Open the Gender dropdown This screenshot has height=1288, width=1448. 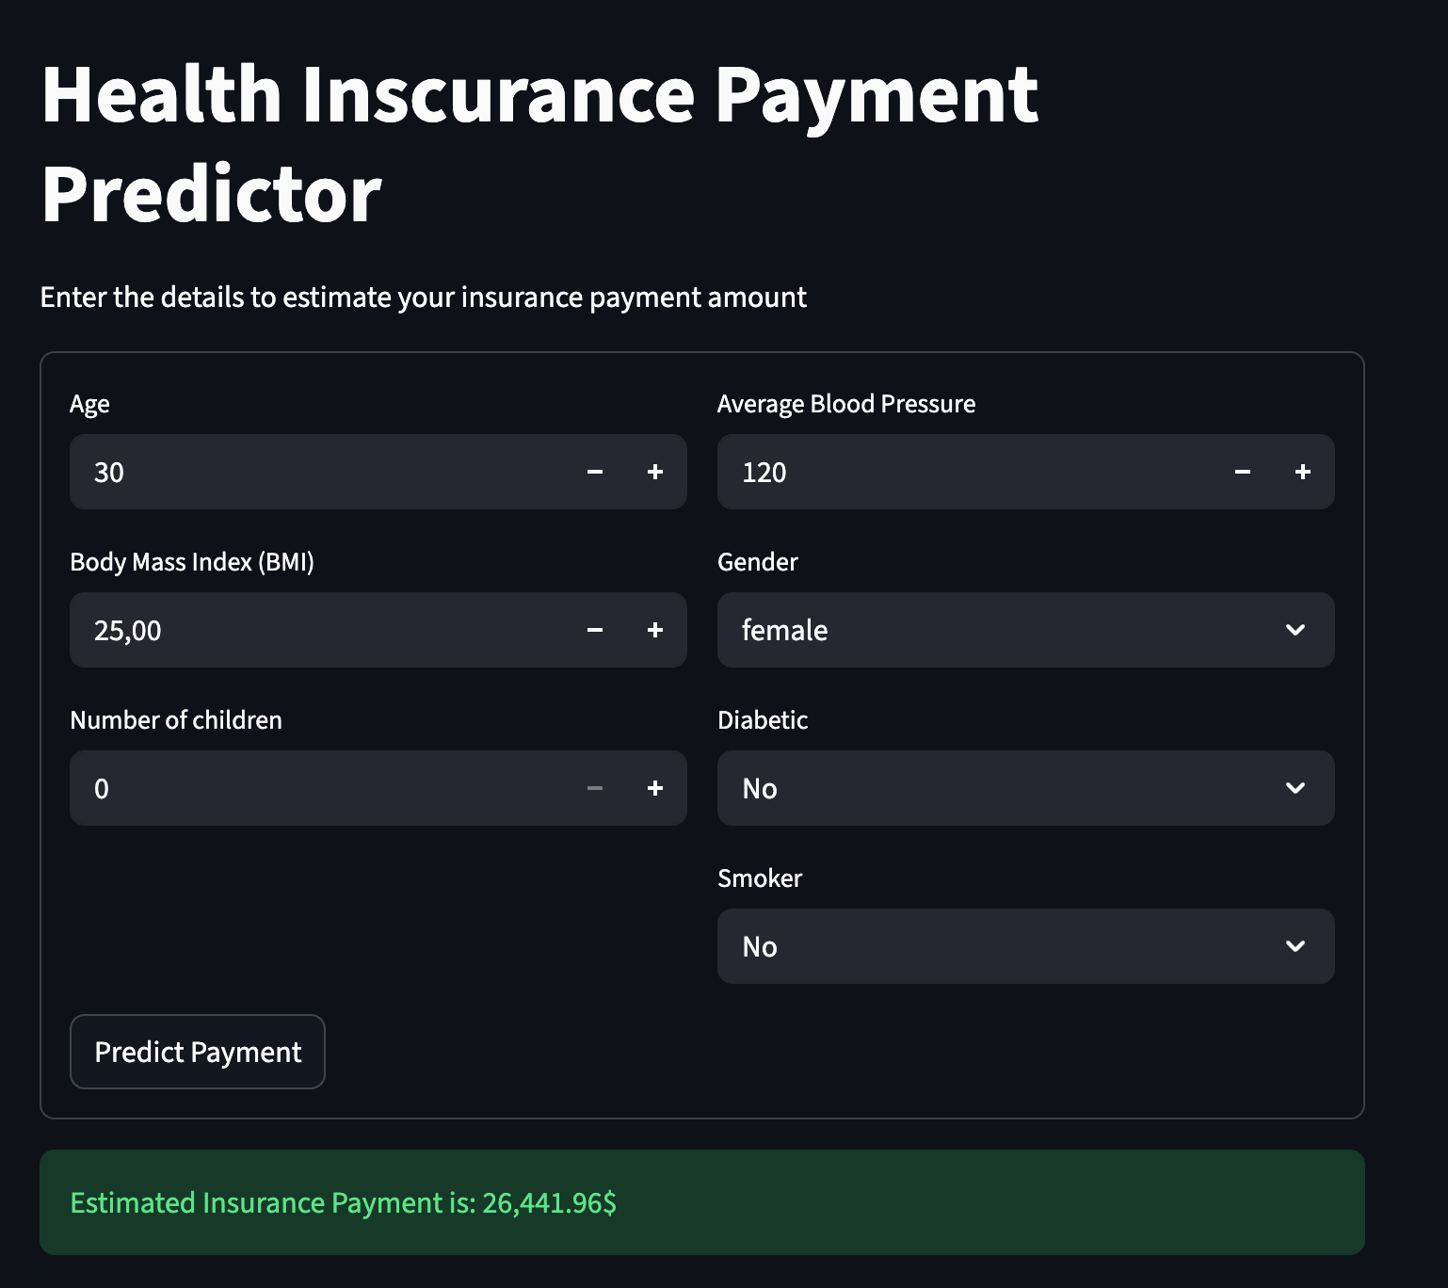click(x=1025, y=630)
